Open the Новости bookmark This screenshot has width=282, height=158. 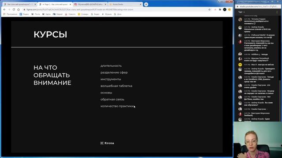(70, 14)
